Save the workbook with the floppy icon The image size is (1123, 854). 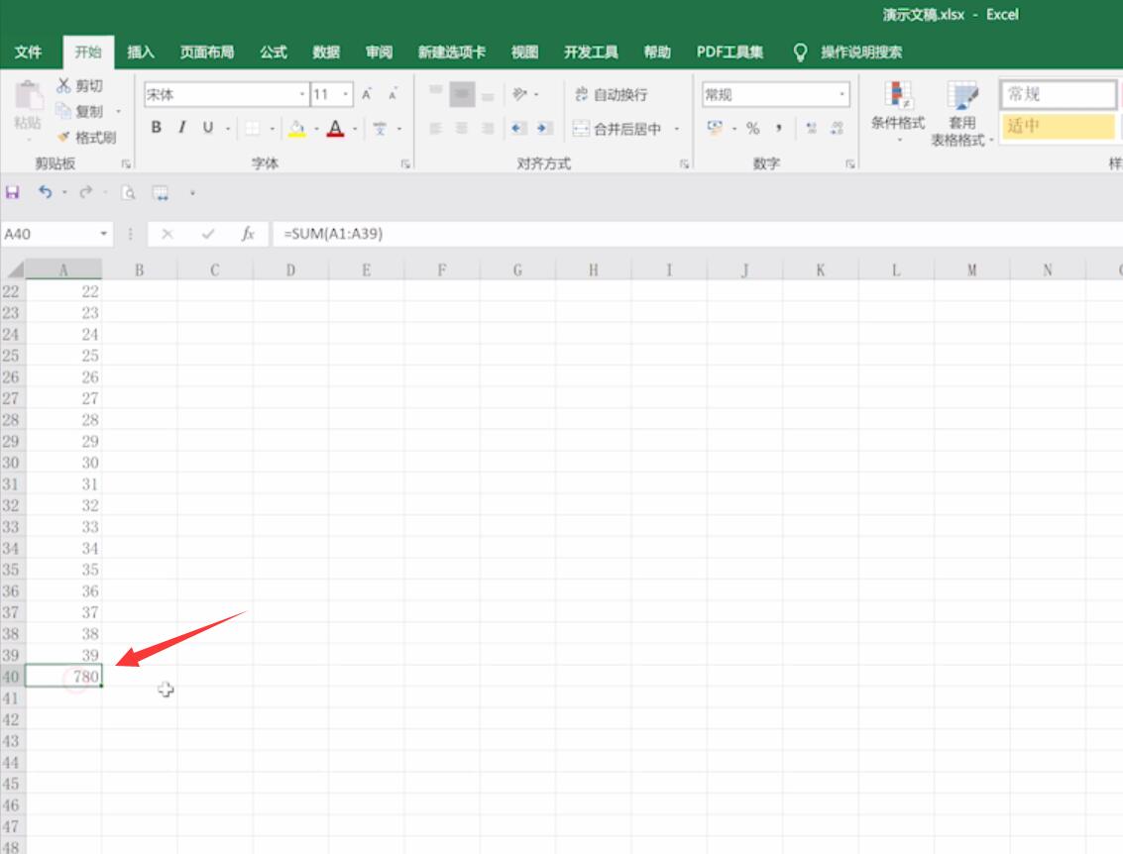(x=12, y=192)
